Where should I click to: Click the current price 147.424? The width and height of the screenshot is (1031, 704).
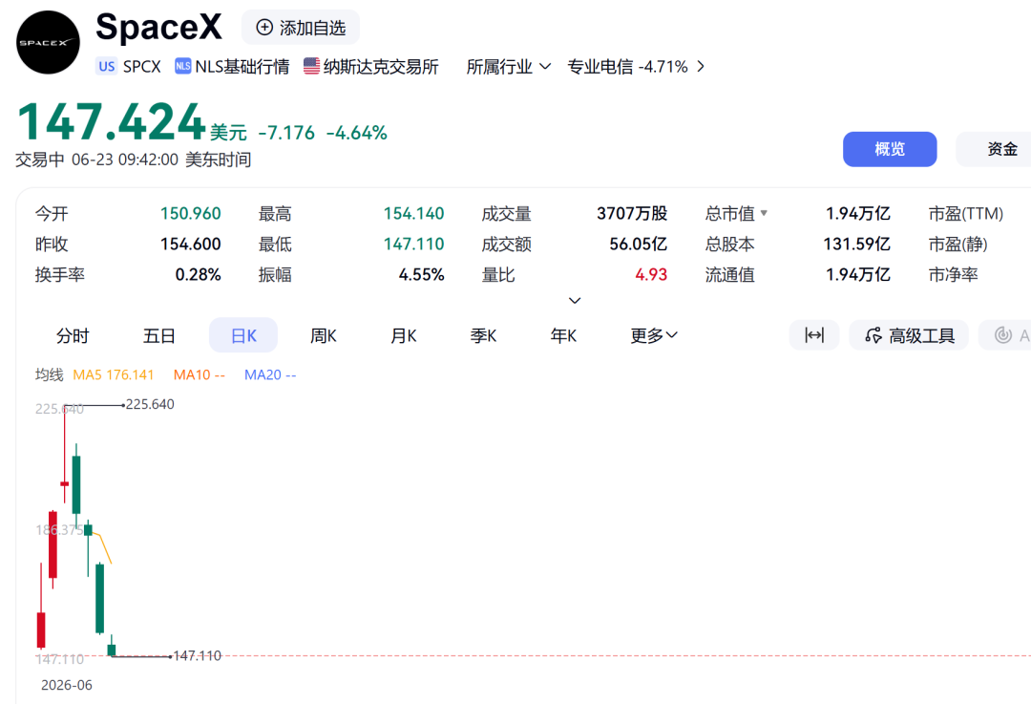112,121
